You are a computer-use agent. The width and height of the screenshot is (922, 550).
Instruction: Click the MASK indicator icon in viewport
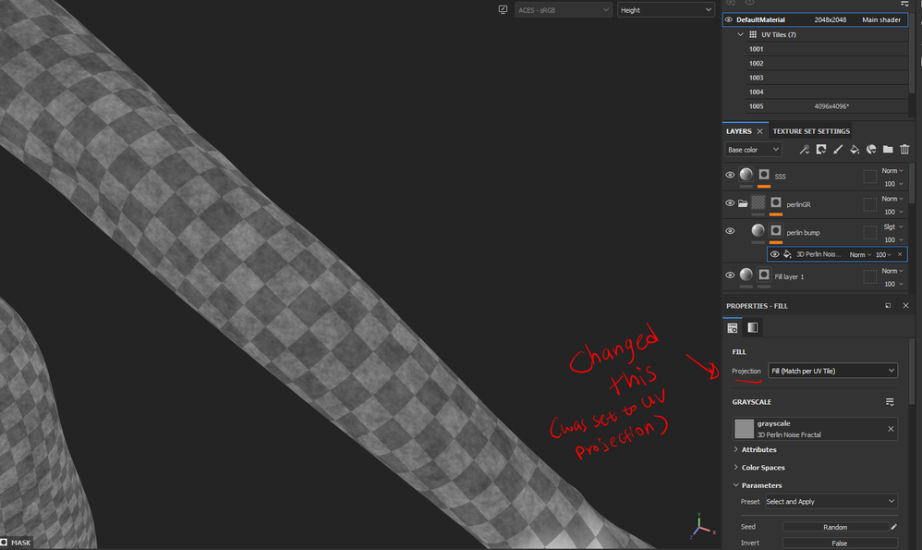click(4, 543)
